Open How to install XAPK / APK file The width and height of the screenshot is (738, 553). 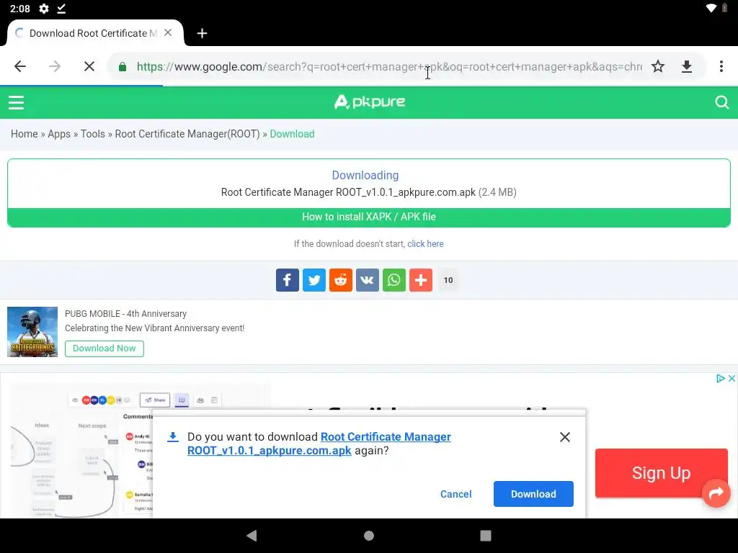(x=369, y=217)
